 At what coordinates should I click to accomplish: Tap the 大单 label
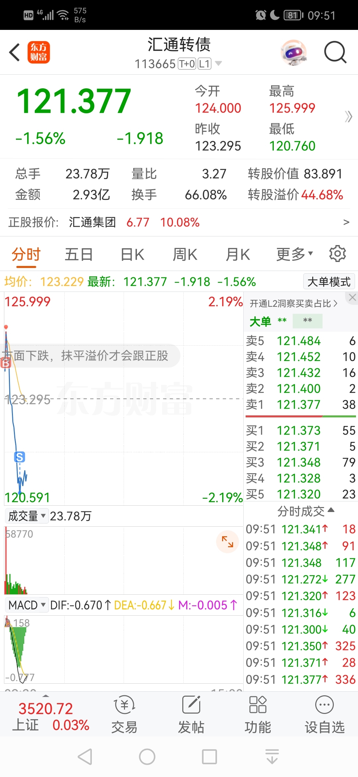pos(260,321)
